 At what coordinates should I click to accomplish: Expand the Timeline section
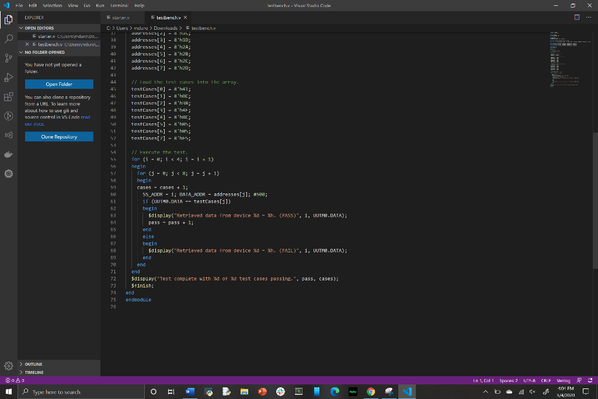[x=59, y=372]
